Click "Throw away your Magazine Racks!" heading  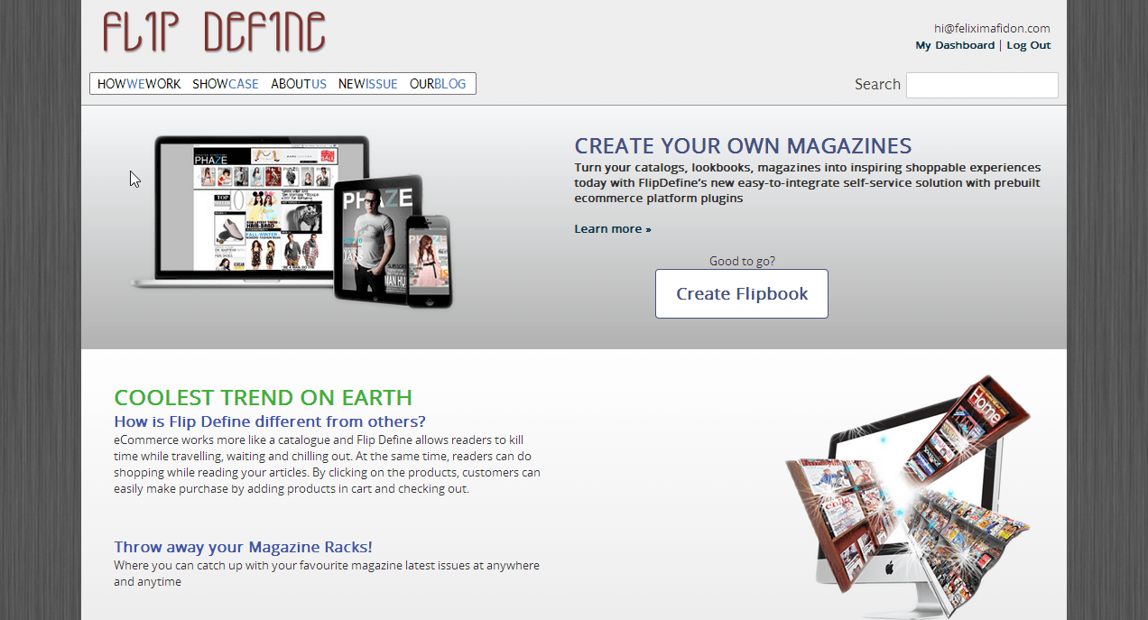coord(243,547)
